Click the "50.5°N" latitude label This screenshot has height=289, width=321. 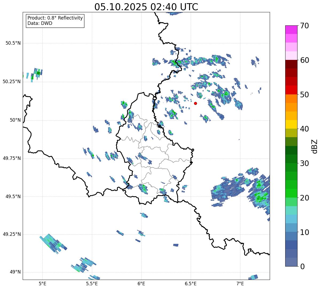pos(13,43)
